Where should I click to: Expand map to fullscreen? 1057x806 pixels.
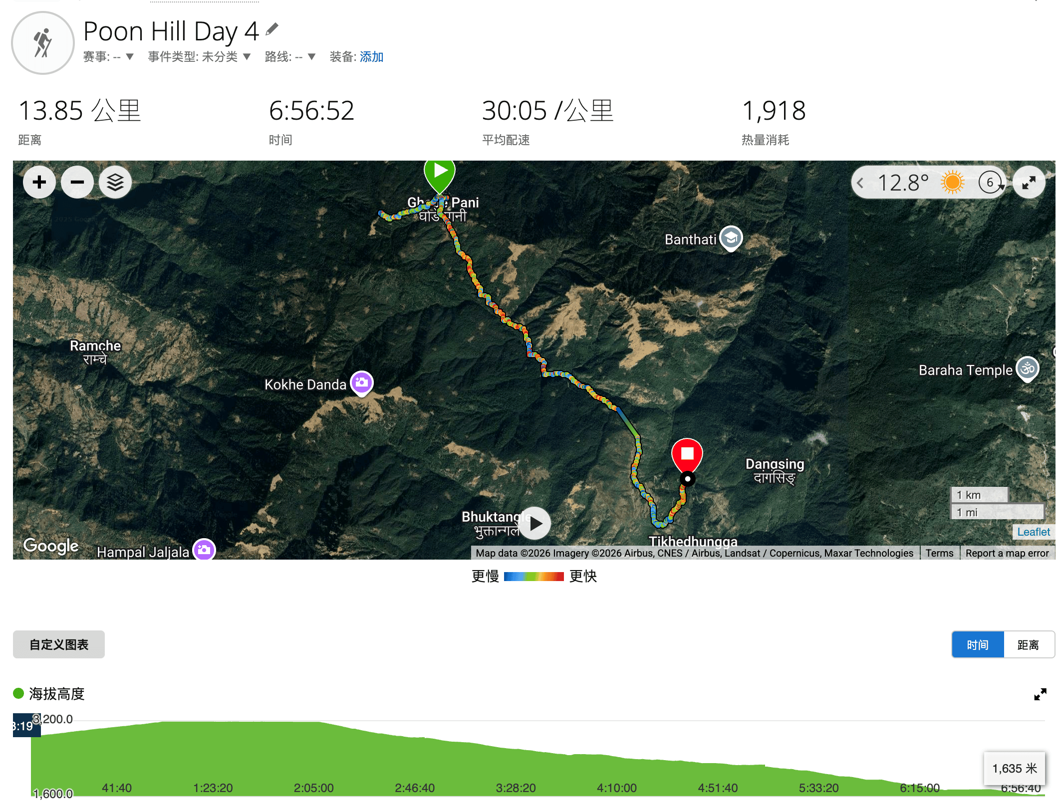(1029, 183)
